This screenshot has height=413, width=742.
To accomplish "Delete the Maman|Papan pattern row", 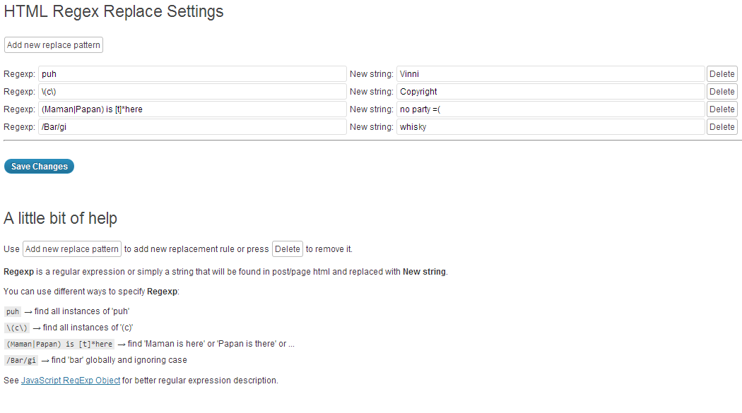I will (722, 109).
